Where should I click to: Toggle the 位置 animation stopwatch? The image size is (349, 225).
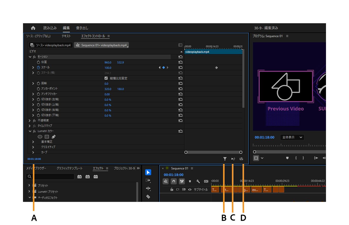coord(38,62)
